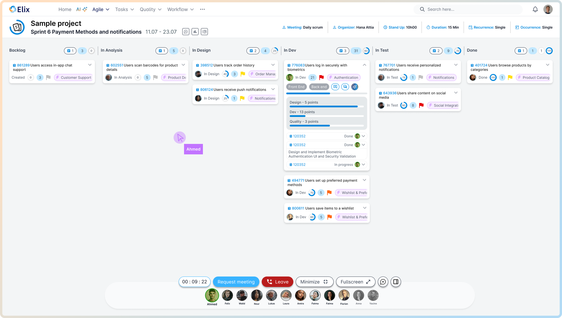Open comments on the 776083 biometrics card
The image size is (562, 318).
(x=345, y=86)
